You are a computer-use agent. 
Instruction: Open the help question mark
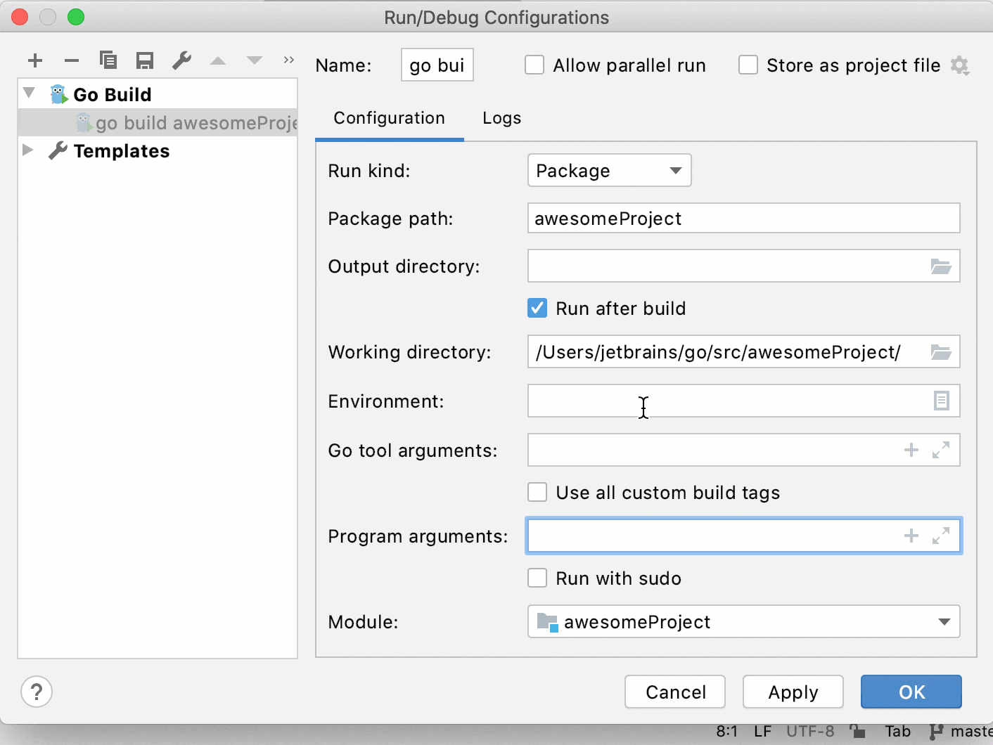37,692
